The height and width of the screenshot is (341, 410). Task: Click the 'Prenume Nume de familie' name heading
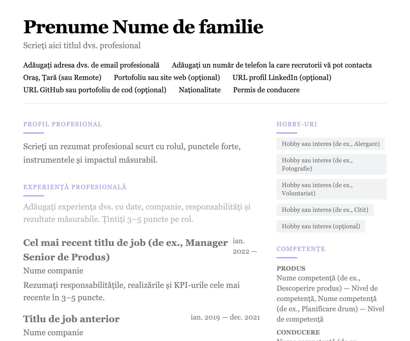(143, 27)
